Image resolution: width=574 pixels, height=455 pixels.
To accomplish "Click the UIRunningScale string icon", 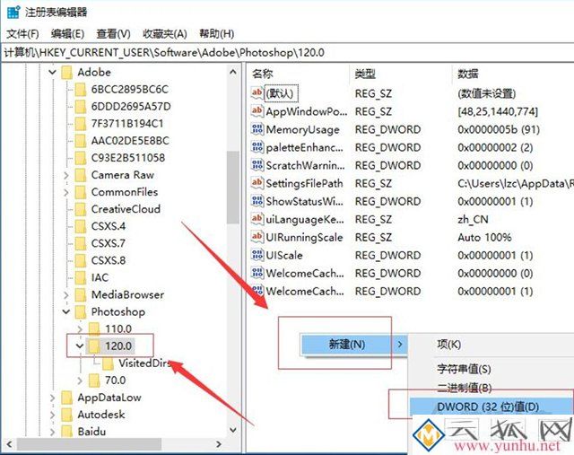I will pos(257,237).
